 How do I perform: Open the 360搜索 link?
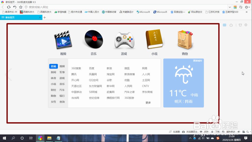[x=76, y=68]
